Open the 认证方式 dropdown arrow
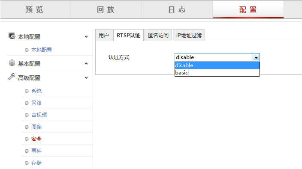Viewport: 302px width, 169px height. [256, 57]
